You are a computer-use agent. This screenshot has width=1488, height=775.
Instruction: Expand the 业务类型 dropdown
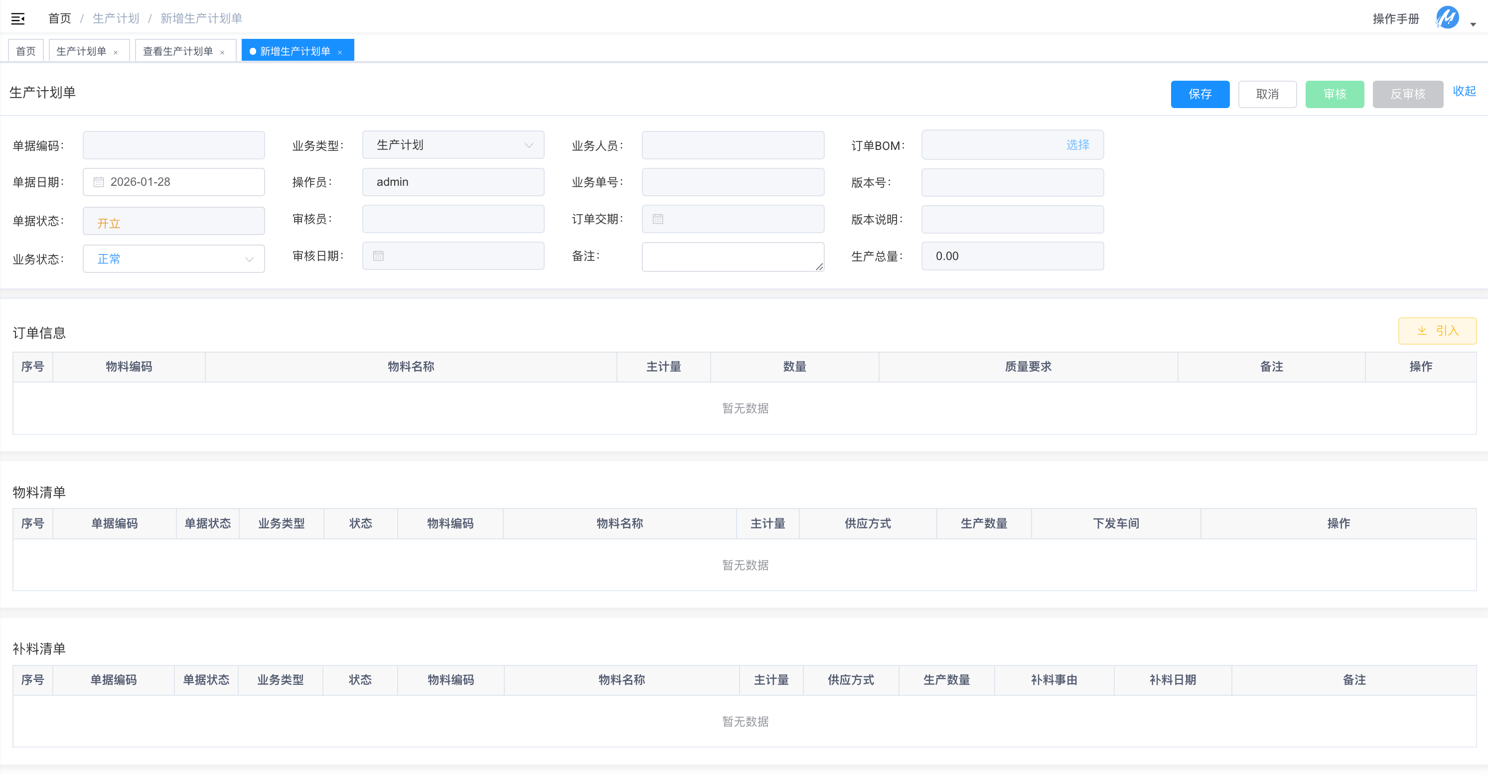452,145
